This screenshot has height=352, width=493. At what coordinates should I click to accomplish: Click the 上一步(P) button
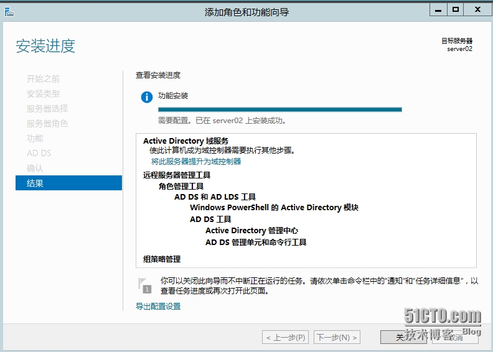(x=285, y=337)
